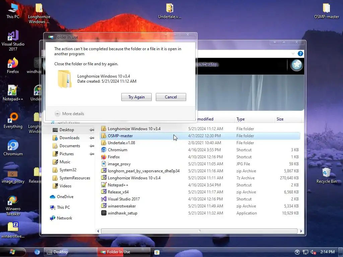The width and height of the screenshot is (343, 257).
Task: Select winaerotweaker zip in file list
Action: (x=200, y=206)
